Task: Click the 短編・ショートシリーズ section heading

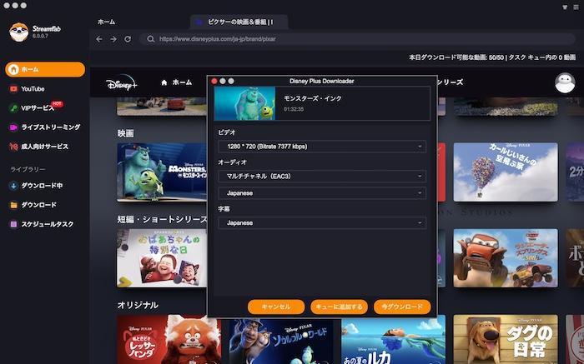Action: tap(162, 219)
